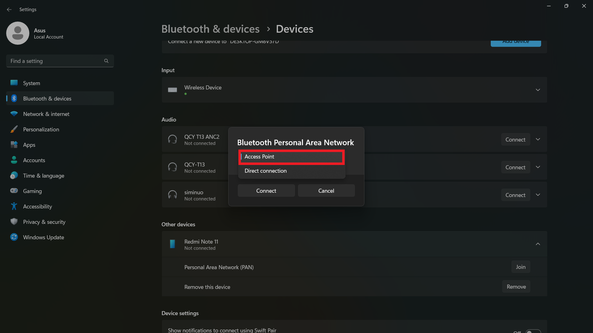Collapse the Redmi Note 11 entry
Screen dimensions: 593x333
tap(538, 244)
